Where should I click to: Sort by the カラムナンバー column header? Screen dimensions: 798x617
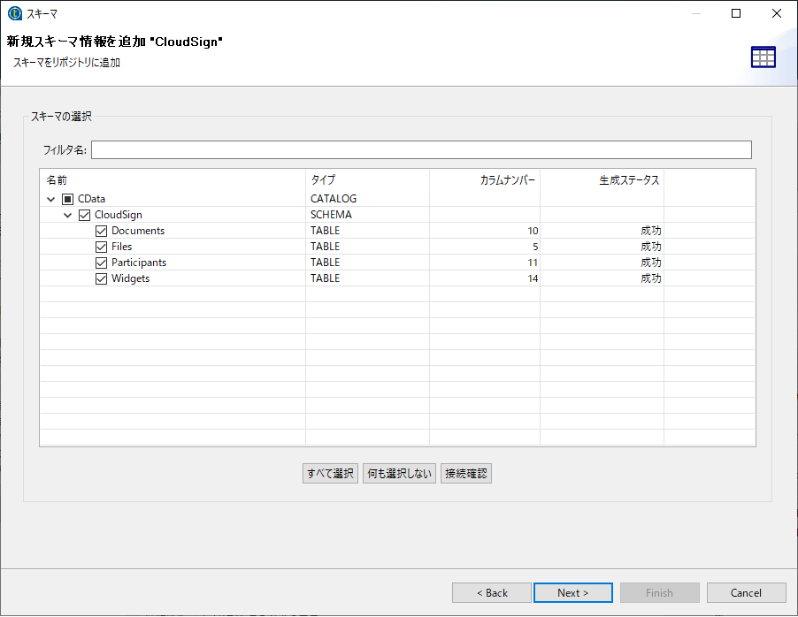[485, 180]
